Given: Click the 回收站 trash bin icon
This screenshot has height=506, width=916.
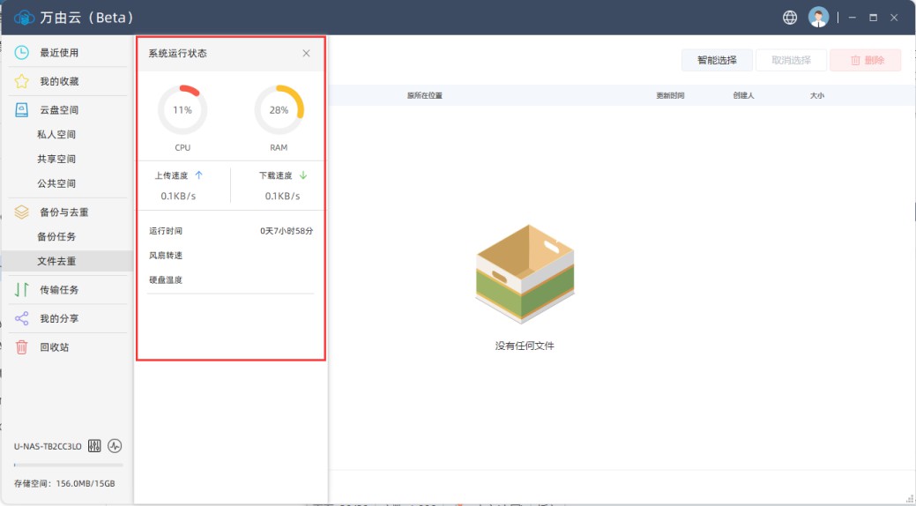Looking at the screenshot, I should point(22,347).
